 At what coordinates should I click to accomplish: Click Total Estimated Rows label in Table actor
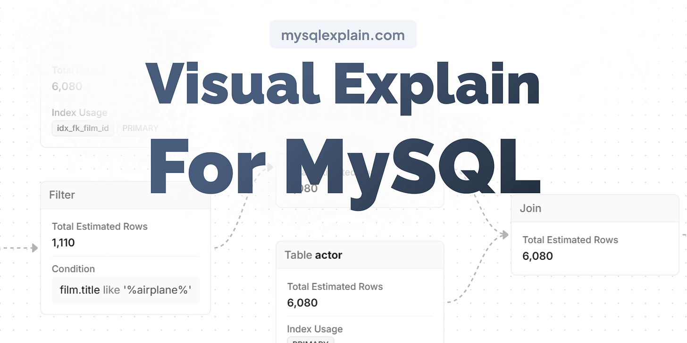point(335,286)
